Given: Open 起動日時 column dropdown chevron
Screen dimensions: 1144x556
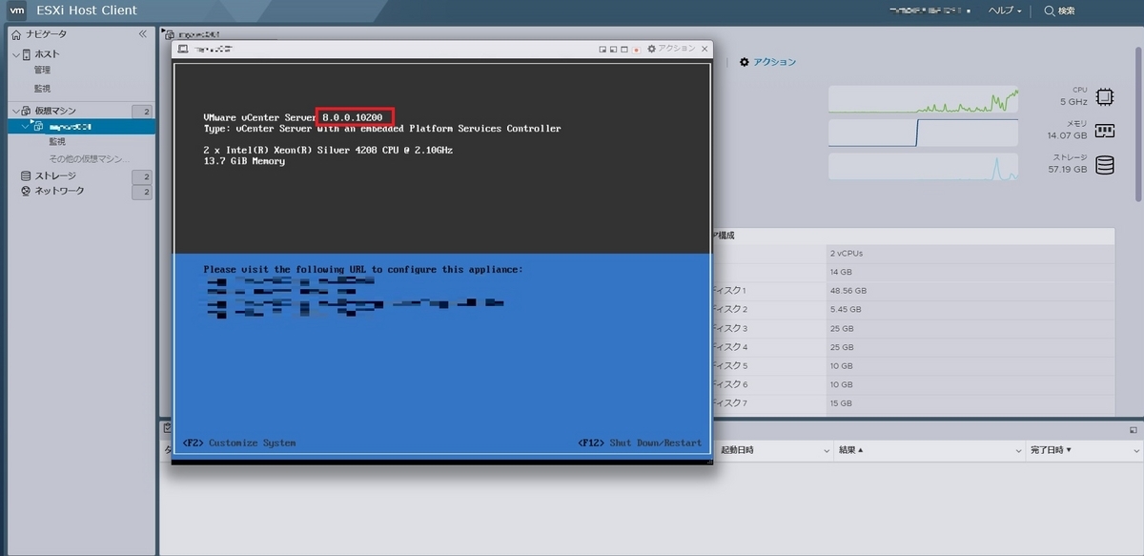Looking at the screenshot, I should coord(827,450).
